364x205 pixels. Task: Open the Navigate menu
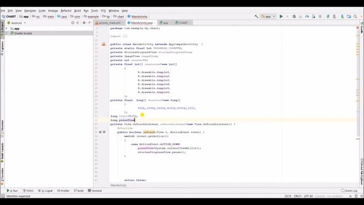pyautogui.click(x=30, y=11)
